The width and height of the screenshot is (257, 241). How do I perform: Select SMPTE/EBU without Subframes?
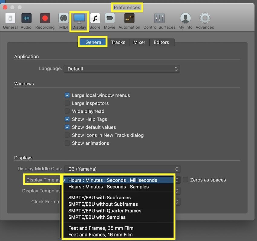coord(118,204)
